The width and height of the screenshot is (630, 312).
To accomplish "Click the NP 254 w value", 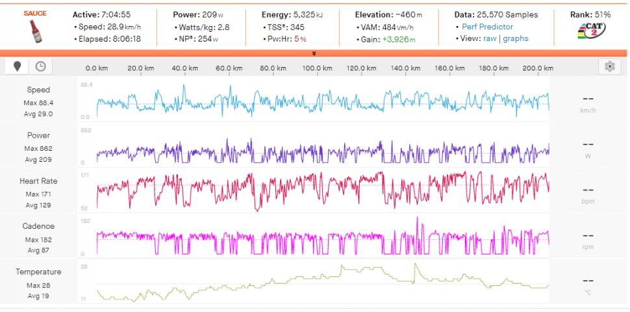I will (x=199, y=39).
